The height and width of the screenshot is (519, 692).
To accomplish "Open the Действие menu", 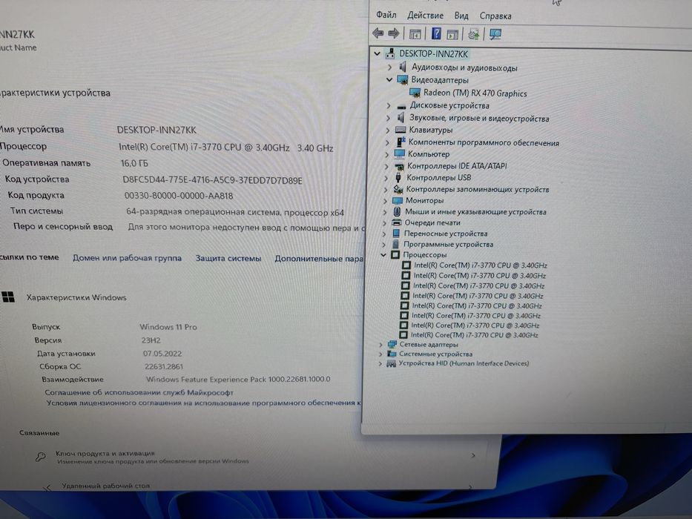I will [x=425, y=16].
